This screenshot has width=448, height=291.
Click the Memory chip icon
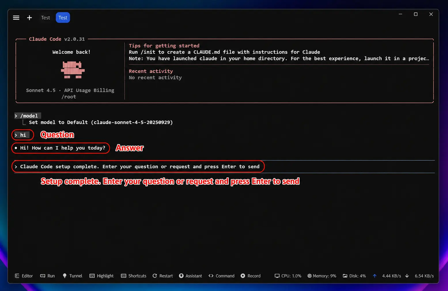tap(309, 276)
